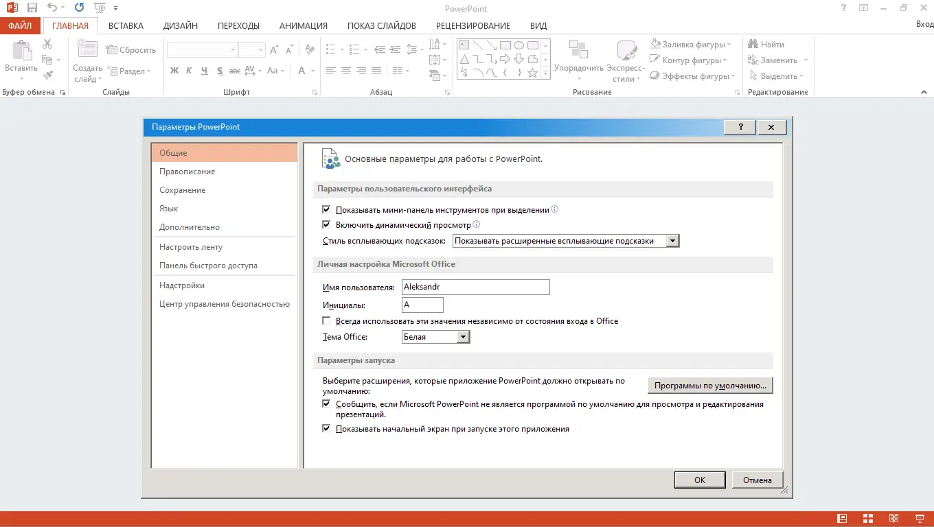Click the Упорядочить arrange icon
Viewport: 934px width, 527px height.
coord(578,50)
